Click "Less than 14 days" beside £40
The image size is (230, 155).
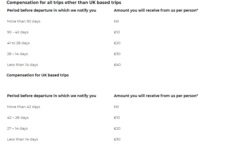tap(22, 65)
